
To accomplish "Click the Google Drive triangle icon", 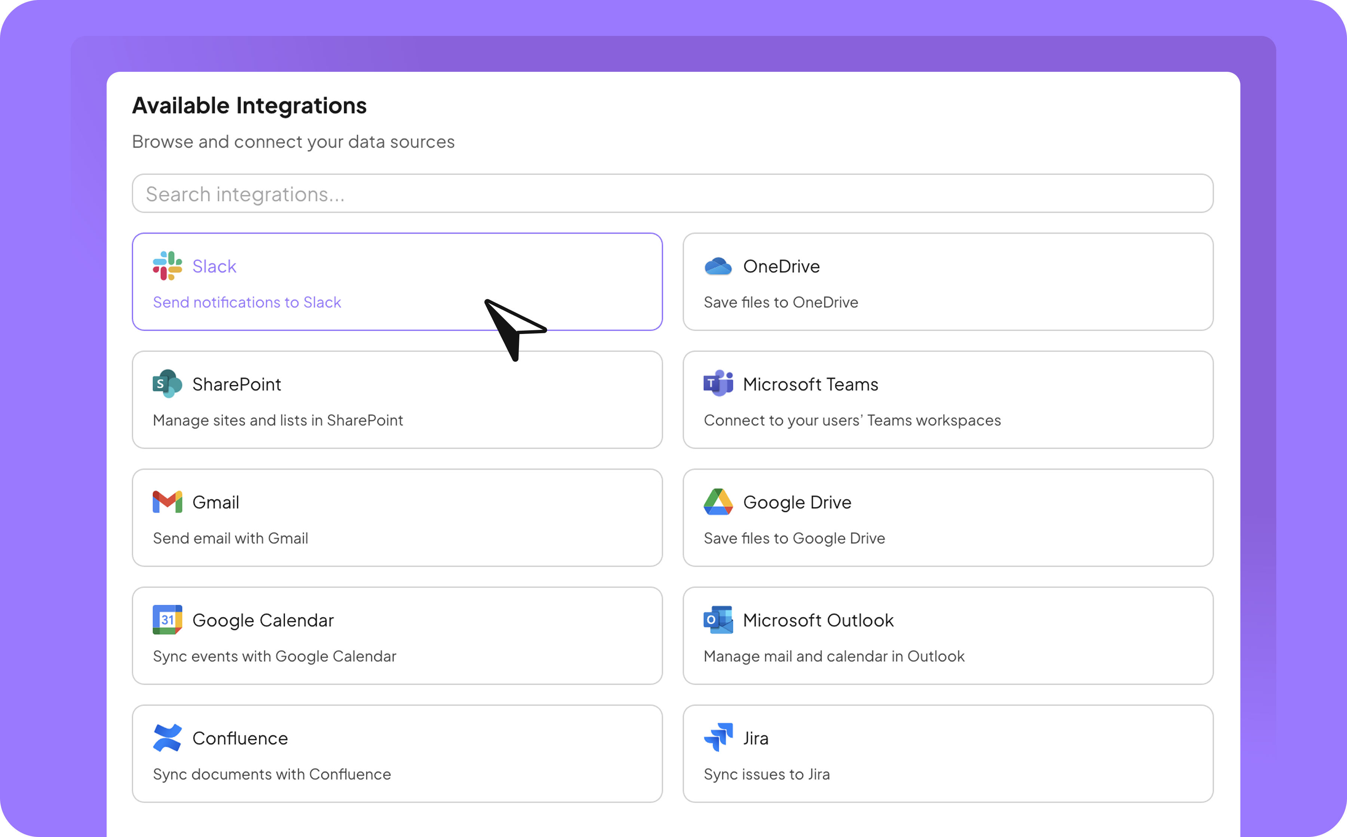I will 718,502.
